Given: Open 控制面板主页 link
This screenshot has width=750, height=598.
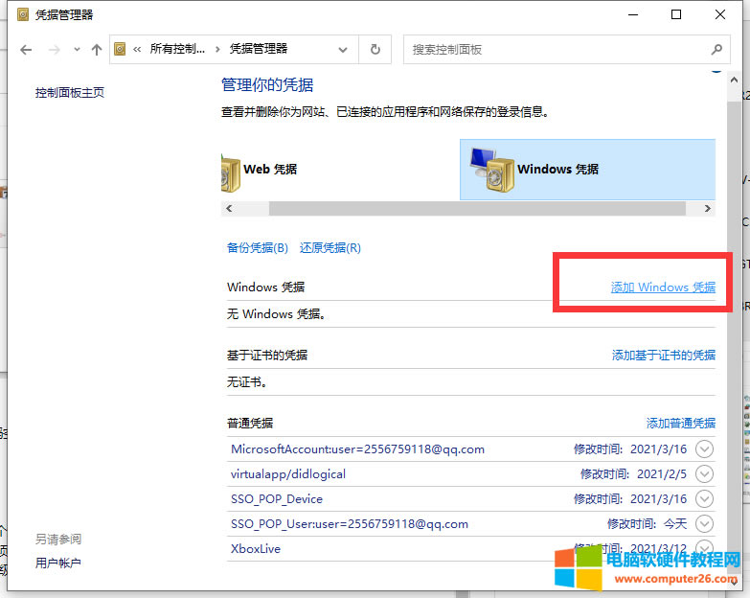Looking at the screenshot, I should tap(70, 92).
